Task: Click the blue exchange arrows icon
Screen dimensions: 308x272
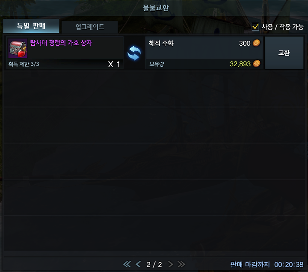Action: (134, 53)
